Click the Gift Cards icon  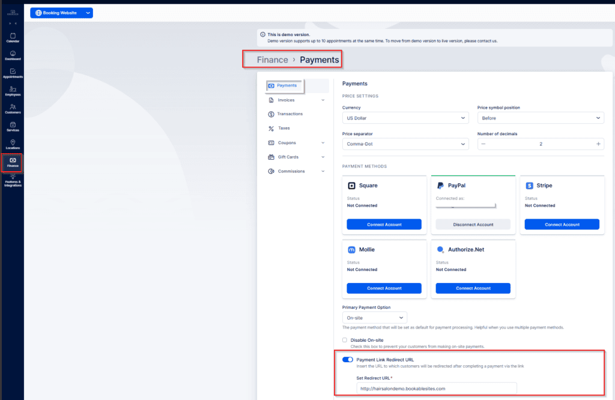271,157
